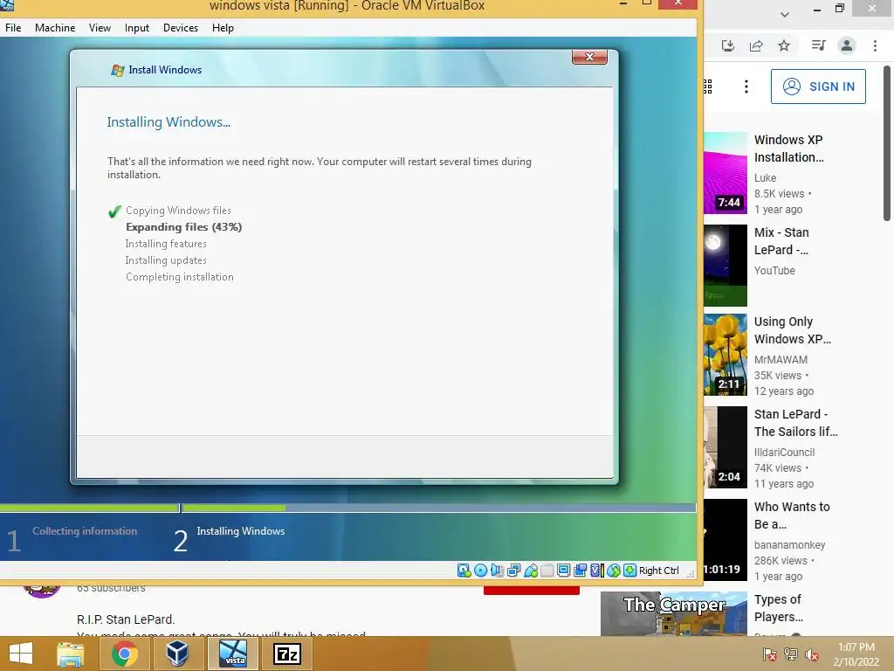Click the setup progress bar in the VM
Screen dimensions: 894x671
pyautogui.click(x=347, y=508)
